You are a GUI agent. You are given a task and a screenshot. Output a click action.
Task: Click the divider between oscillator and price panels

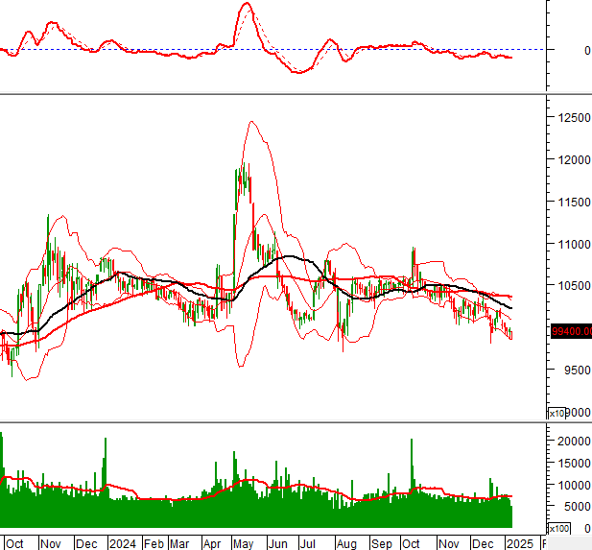[296, 93]
